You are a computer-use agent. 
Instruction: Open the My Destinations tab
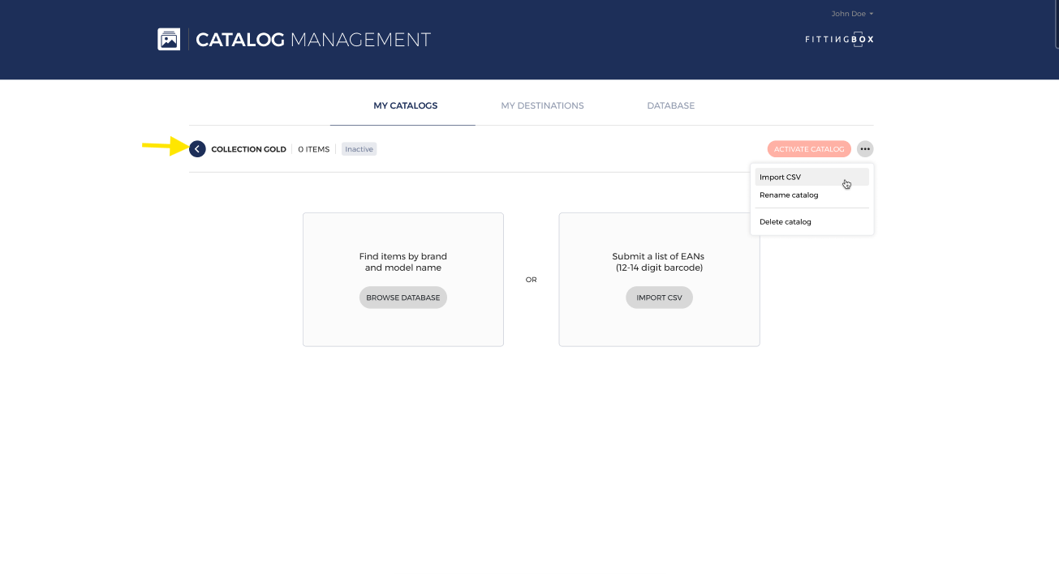coord(542,105)
